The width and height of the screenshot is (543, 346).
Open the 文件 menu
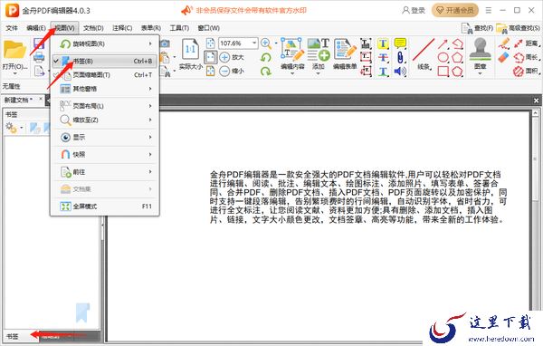click(x=12, y=28)
